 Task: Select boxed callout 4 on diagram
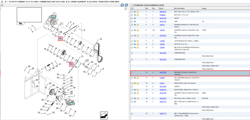pyautogui.click(x=62, y=24)
